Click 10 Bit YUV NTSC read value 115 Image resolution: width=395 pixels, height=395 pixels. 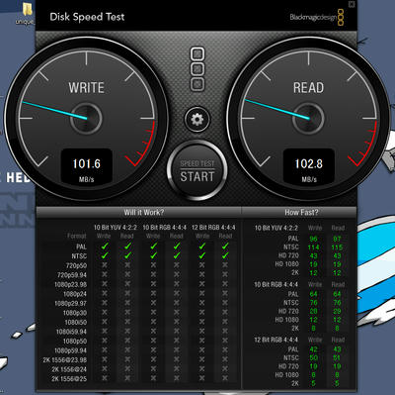tap(337, 247)
